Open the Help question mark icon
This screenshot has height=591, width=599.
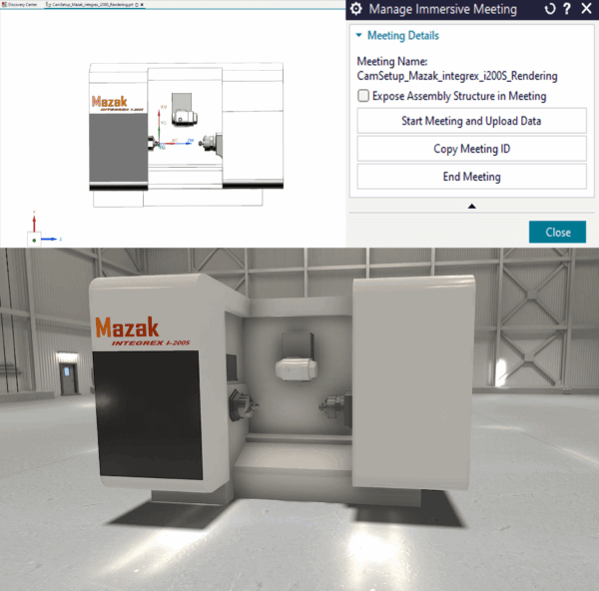[566, 9]
